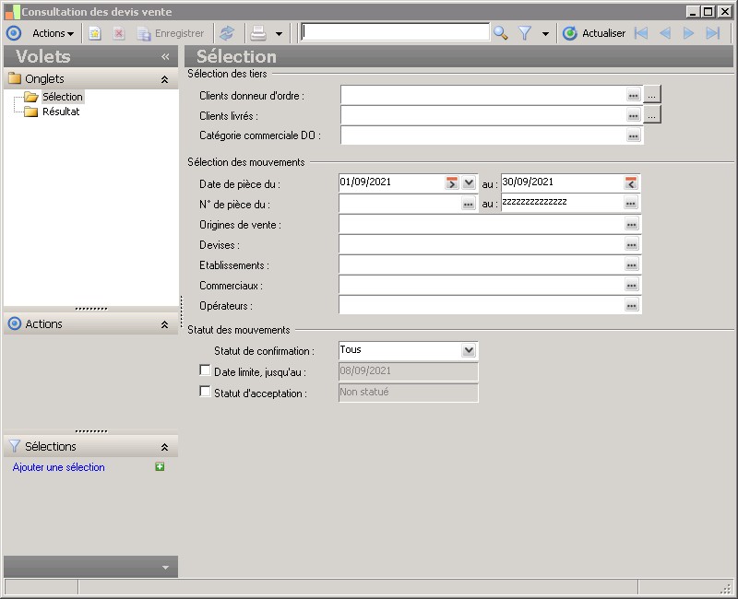Click the Commerciaux input field
Viewport: 738px width, 599px height.
[481, 285]
